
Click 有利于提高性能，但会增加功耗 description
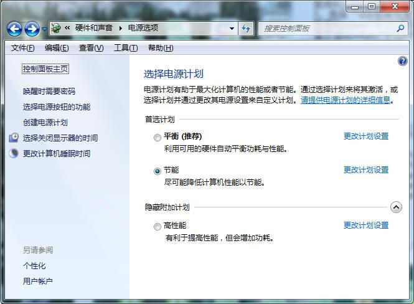tap(219, 238)
